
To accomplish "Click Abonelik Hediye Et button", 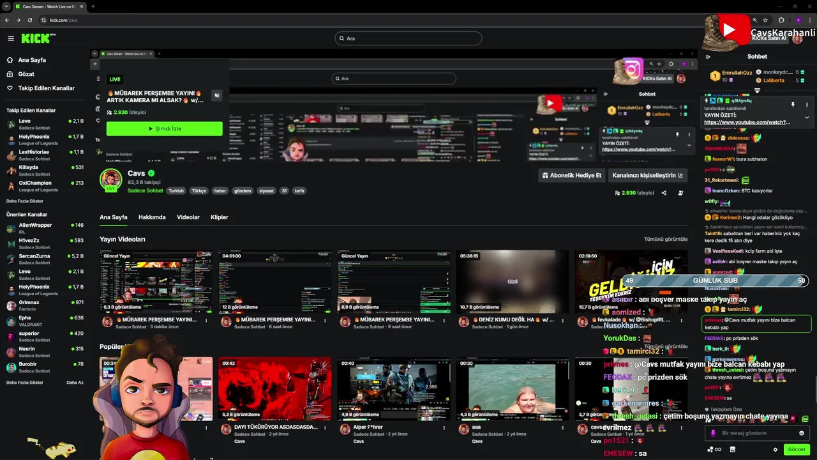I will 572,175.
